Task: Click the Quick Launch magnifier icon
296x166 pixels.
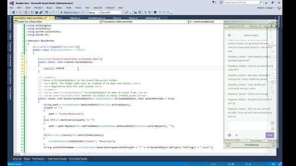Action: (260, 2)
